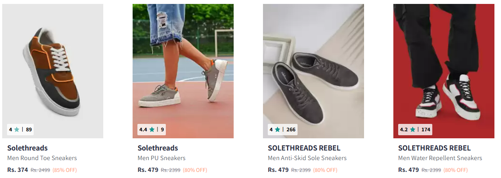The height and width of the screenshot is (178, 501).
Task: Open the brown and orange sneaker image
Action: pos(53,71)
